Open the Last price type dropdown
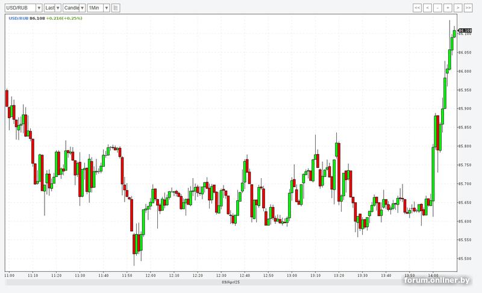Screen dimensions: 482x293 coord(52,8)
